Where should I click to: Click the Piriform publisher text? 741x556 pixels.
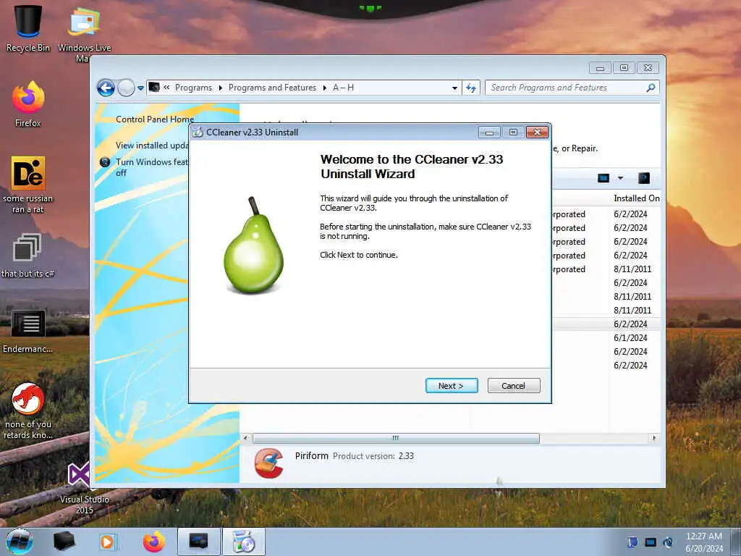[311, 456]
